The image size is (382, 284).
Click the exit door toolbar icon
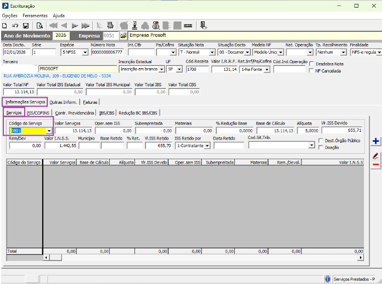pos(203,25)
